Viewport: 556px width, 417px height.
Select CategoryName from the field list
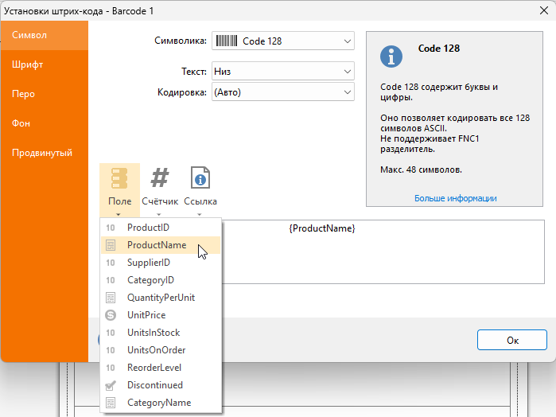tap(159, 403)
